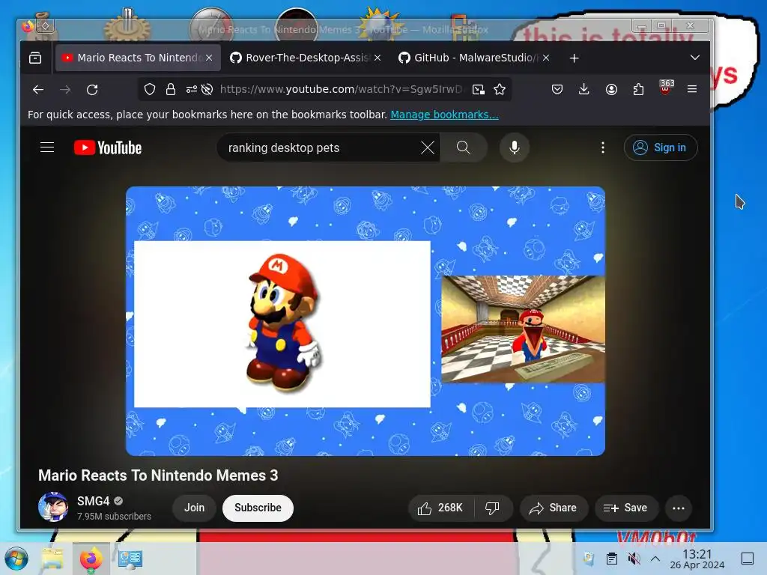The image size is (767, 575).
Task: Open Firefox application hamburger menu
Action: [x=692, y=89]
